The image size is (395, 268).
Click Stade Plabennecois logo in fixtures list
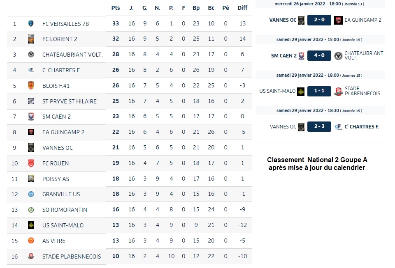(x=338, y=92)
